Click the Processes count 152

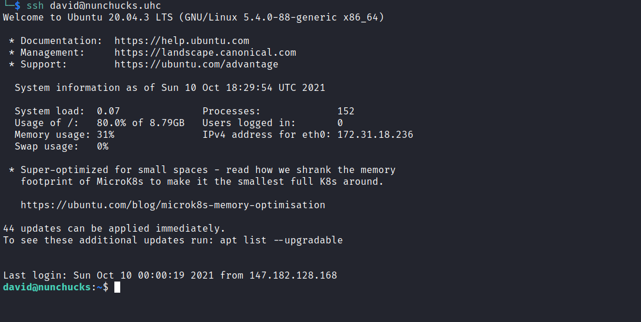[346, 111]
